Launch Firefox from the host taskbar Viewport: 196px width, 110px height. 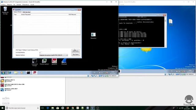click(68, 108)
